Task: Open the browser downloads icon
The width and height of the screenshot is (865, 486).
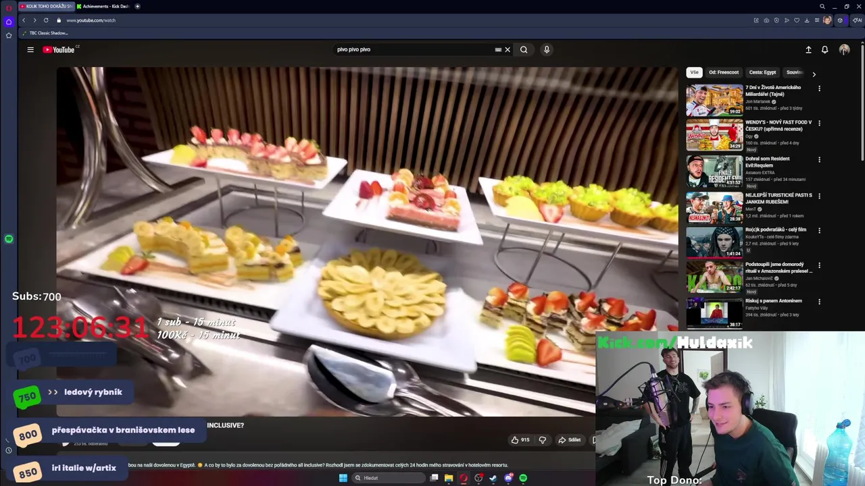Action: tap(808, 20)
